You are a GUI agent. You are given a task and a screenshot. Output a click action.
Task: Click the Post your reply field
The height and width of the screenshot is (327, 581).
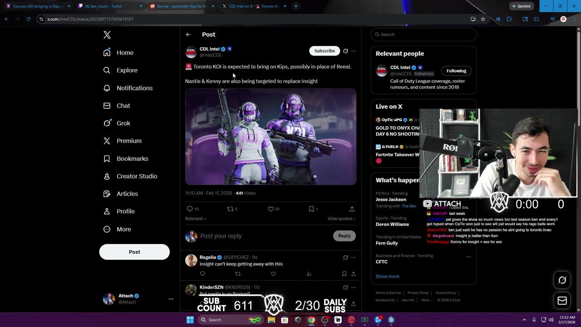click(264, 236)
